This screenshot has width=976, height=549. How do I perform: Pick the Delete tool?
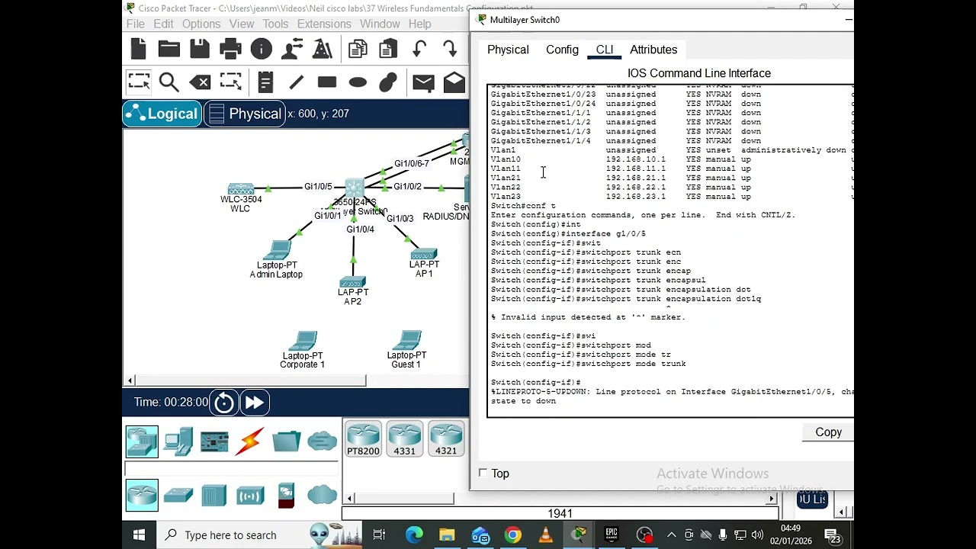[x=200, y=82]
